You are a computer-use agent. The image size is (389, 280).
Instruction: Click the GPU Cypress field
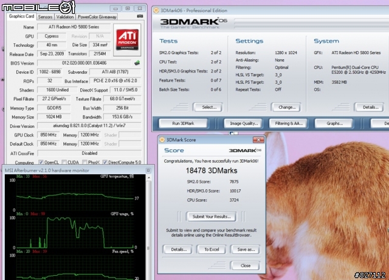52,36
